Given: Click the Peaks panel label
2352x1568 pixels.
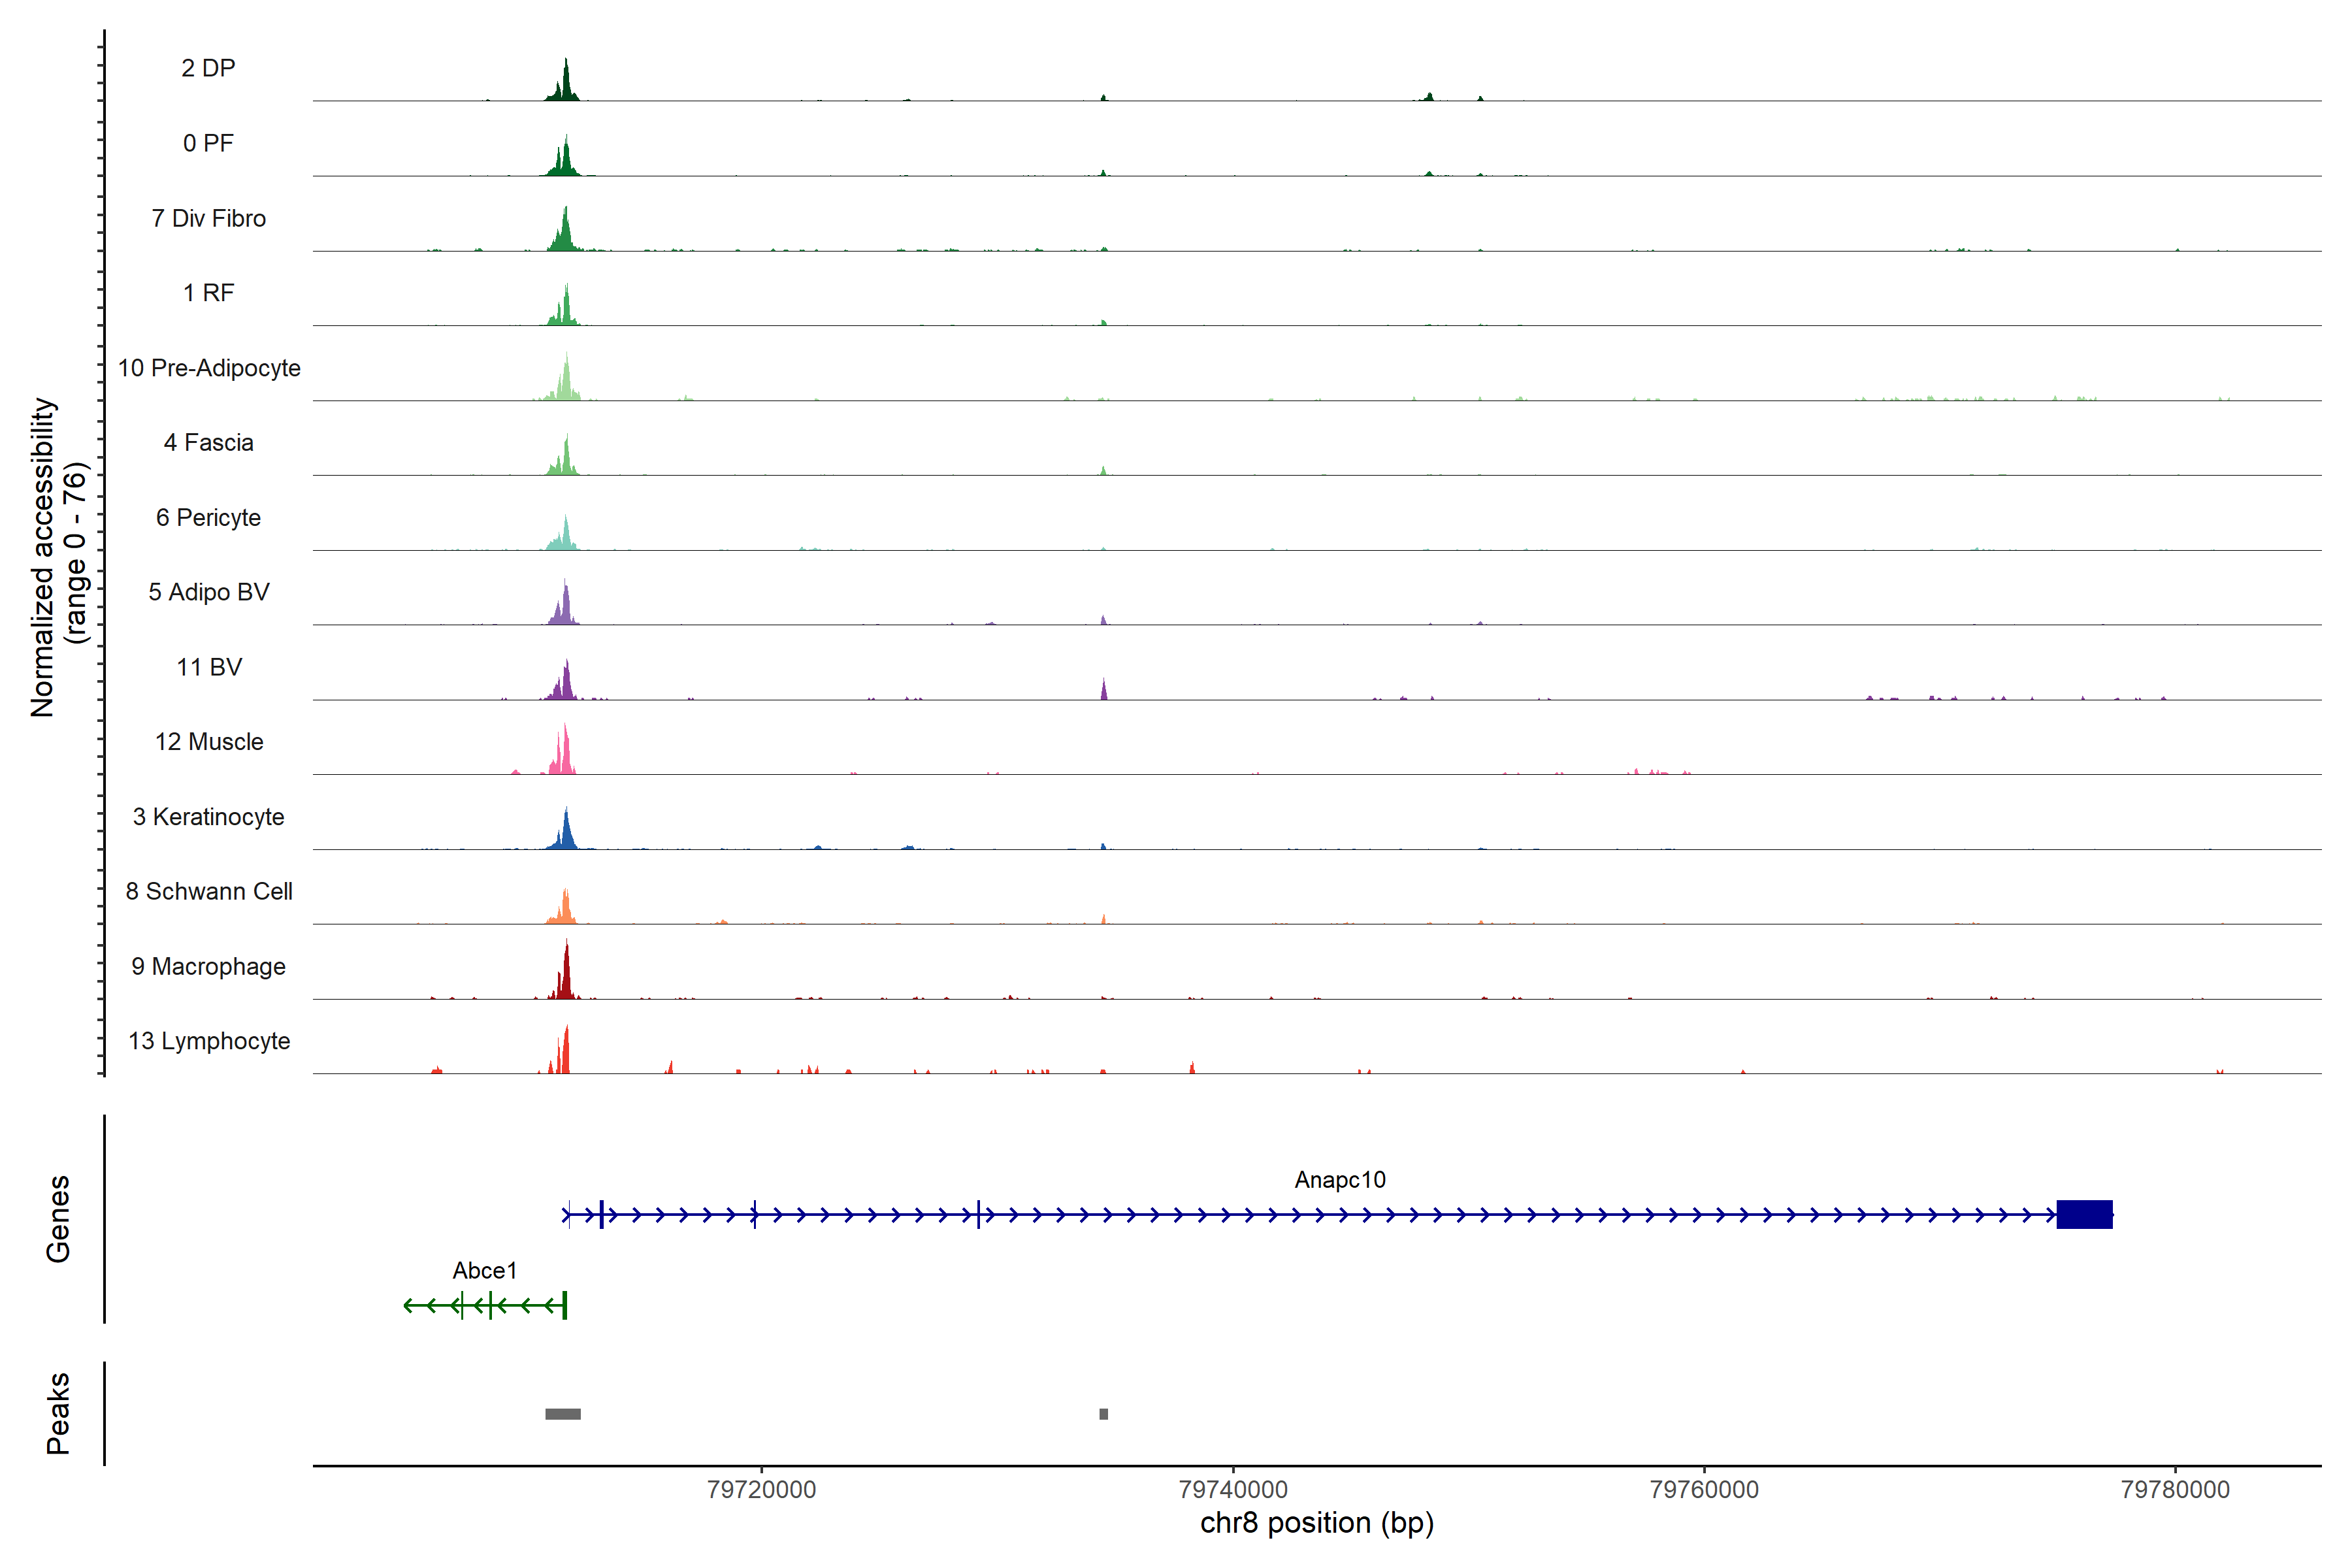Looking at the screenshot, I should (58, 1413).
